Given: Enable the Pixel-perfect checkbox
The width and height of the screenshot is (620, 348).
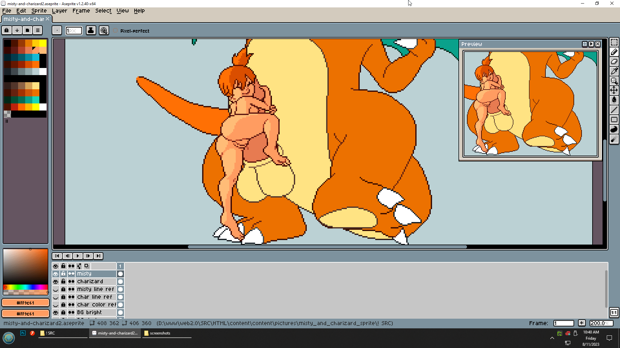Looking at the screenshot, I should coord(115,31).
